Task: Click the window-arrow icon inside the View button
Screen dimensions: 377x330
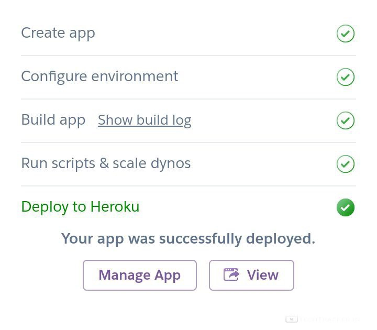Action: 231,274
